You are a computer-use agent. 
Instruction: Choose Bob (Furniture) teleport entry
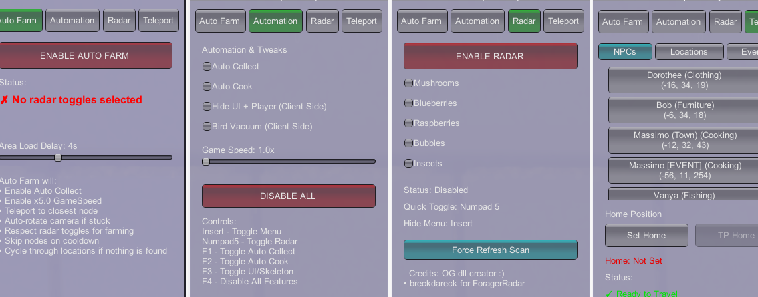[682, 110]
